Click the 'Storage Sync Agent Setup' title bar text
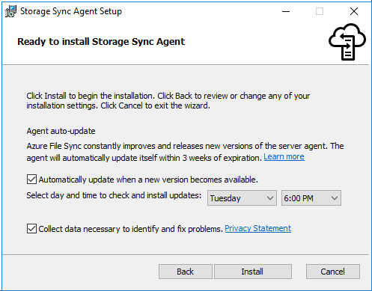This screenshot has height=291, width=372. 71,11
